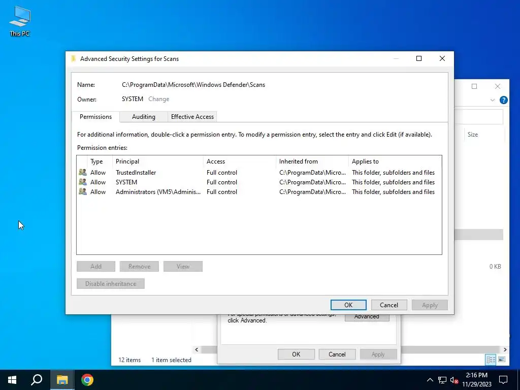Confirm Advanced Security dialog with OK

348,305
